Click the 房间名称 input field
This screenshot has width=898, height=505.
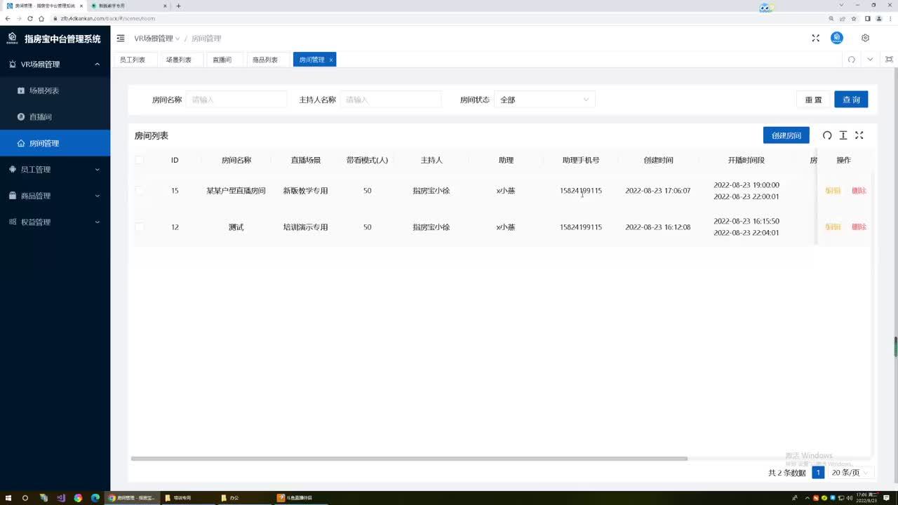point(236,100)
